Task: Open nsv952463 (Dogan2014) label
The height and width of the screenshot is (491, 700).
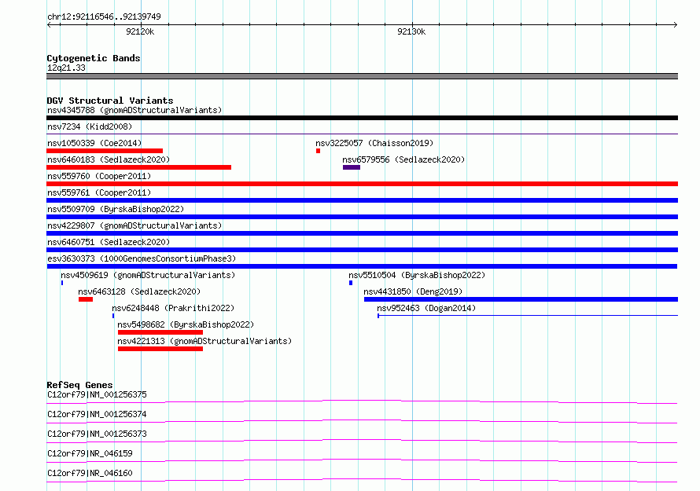Action: pyautogui.click(x=426, y=308)
